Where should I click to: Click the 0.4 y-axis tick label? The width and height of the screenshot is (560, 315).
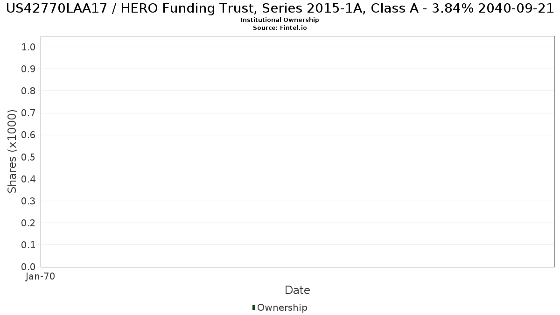pos(28,179)
